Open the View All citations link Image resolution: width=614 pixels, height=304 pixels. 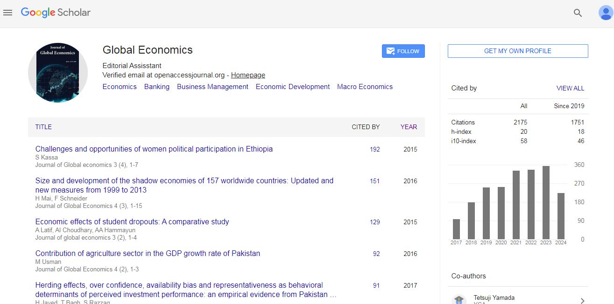pyautogui.click(x=570, y=88)
